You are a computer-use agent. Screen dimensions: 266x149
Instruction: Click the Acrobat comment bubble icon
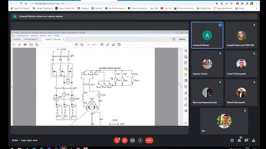coord(102,45)
